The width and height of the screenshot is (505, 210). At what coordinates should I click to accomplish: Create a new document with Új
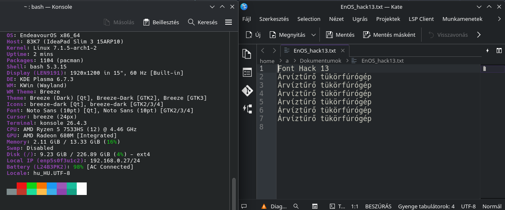coord(253,35)
